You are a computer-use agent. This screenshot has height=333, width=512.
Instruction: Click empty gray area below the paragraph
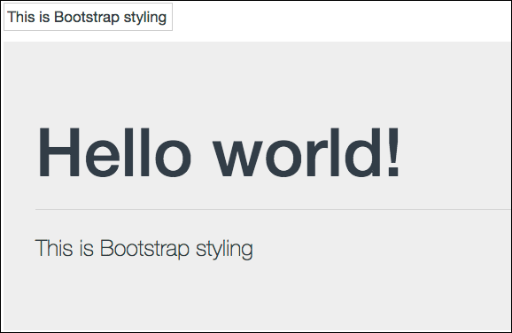pos(255,297)
